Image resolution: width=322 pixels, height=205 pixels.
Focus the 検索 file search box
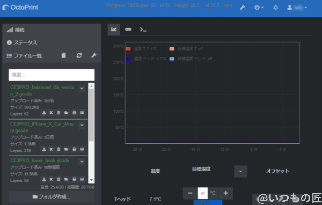pyautogui.click(x=52, y=75)
